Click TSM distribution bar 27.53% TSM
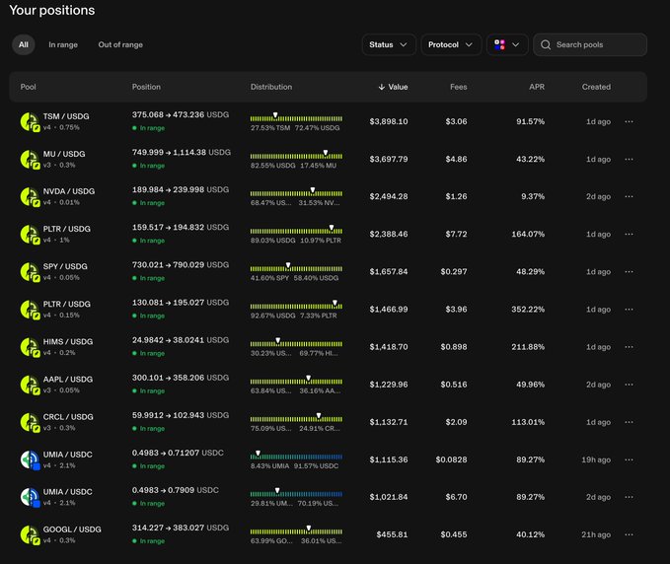 (x=296, y=118)
